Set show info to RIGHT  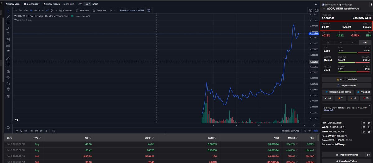87,4
